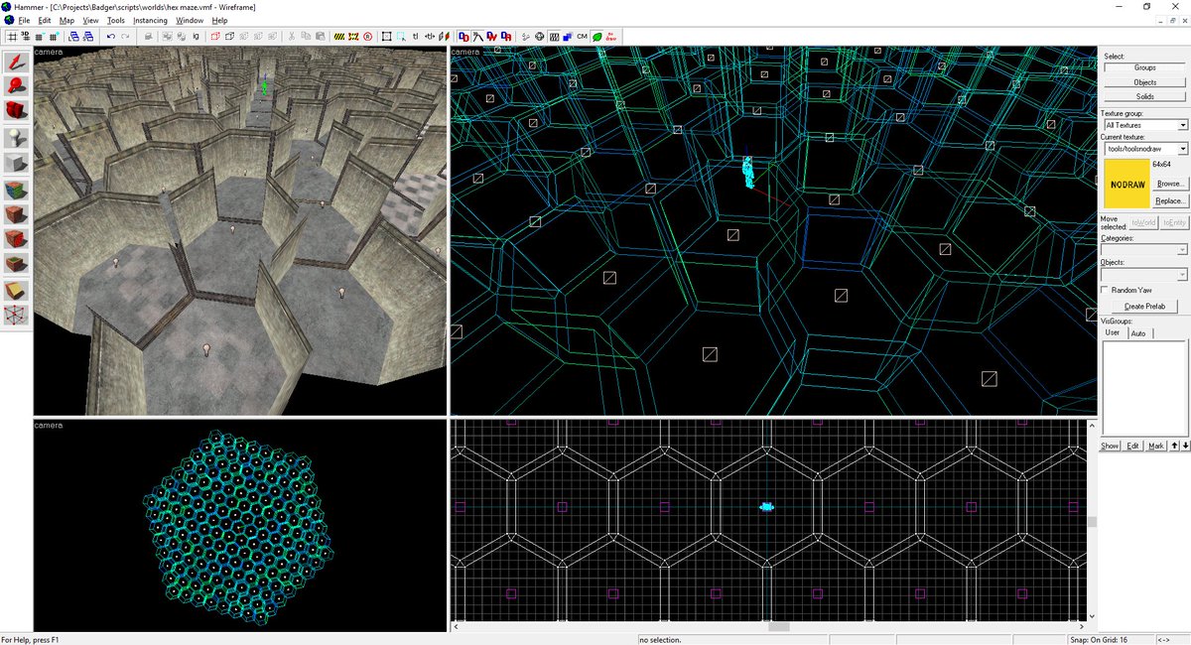1191x645 pixels.
Task: Toggle the 2D grid display icon
Action: pos(12,36)
